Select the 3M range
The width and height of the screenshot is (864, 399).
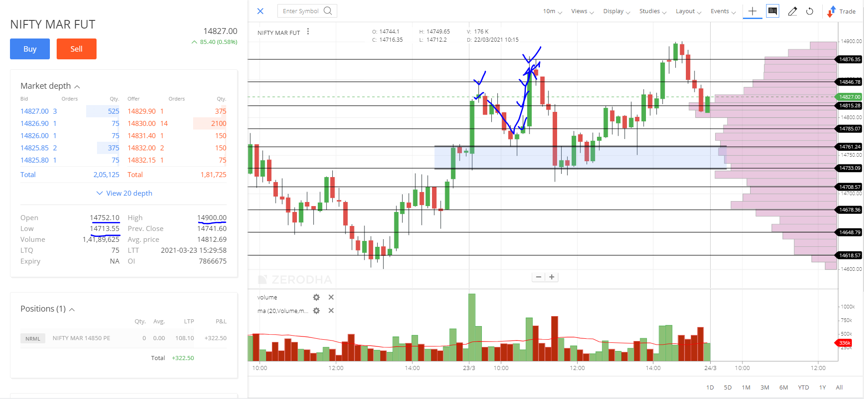click(765, 387)
